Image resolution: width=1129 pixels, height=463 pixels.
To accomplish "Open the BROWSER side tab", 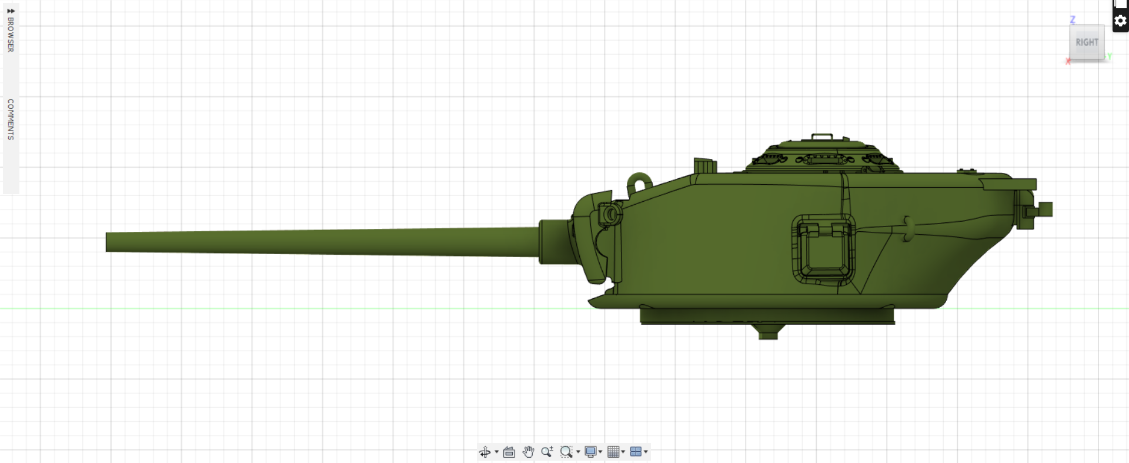I will click(x=11, y=34).
